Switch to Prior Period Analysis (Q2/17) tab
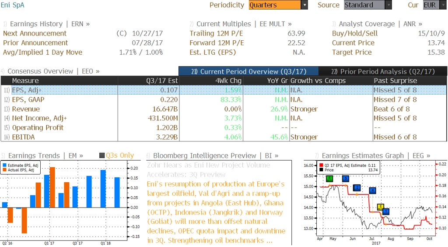Screen dimensions: 448x247 point(383,71)
